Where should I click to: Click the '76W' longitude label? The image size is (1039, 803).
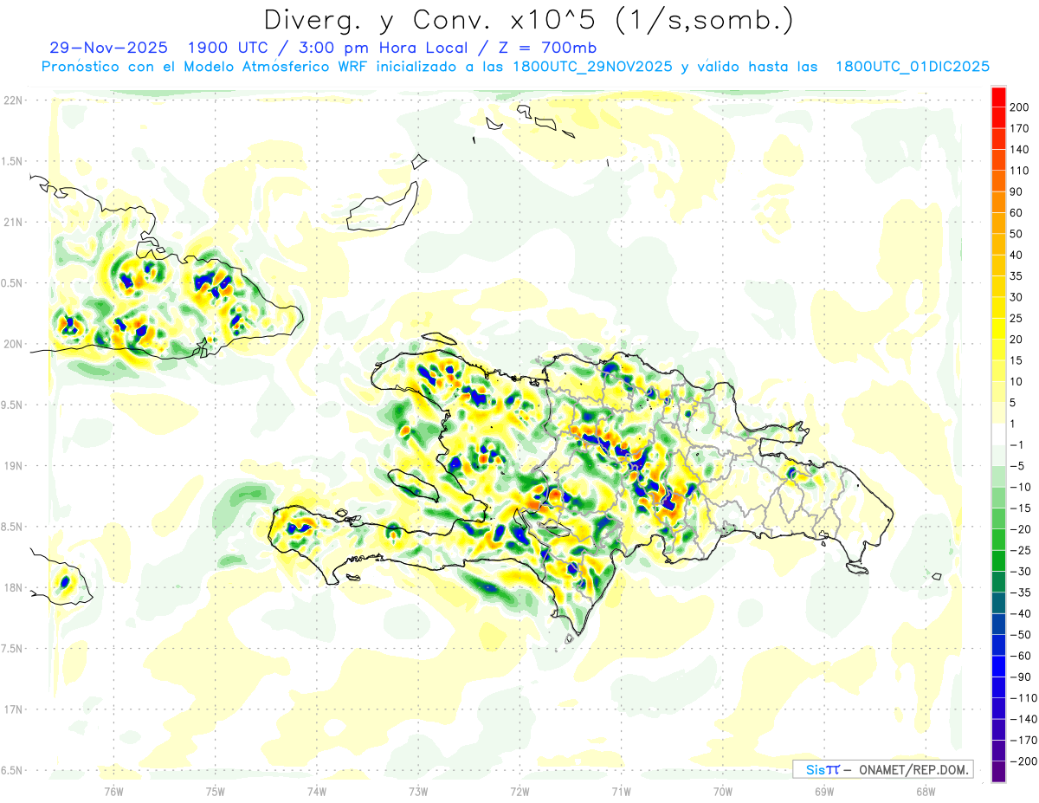pos(113,790)
